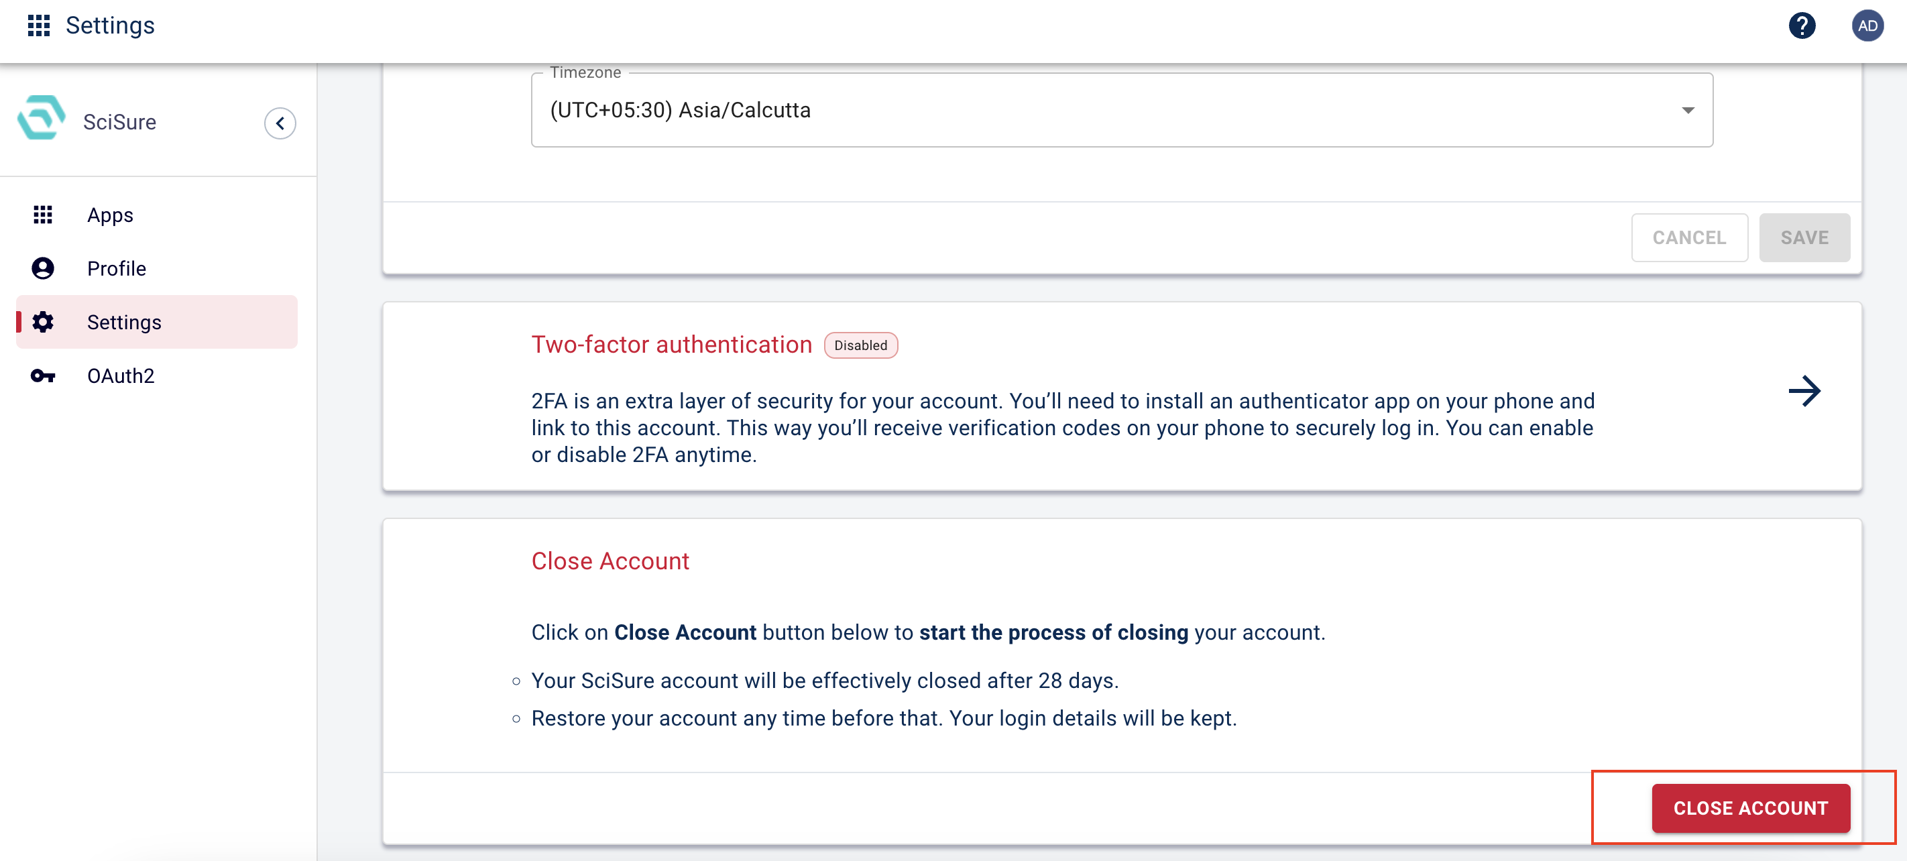Click the Disabled status badge
Viewport: 1907px width, 861px height.
860,345
